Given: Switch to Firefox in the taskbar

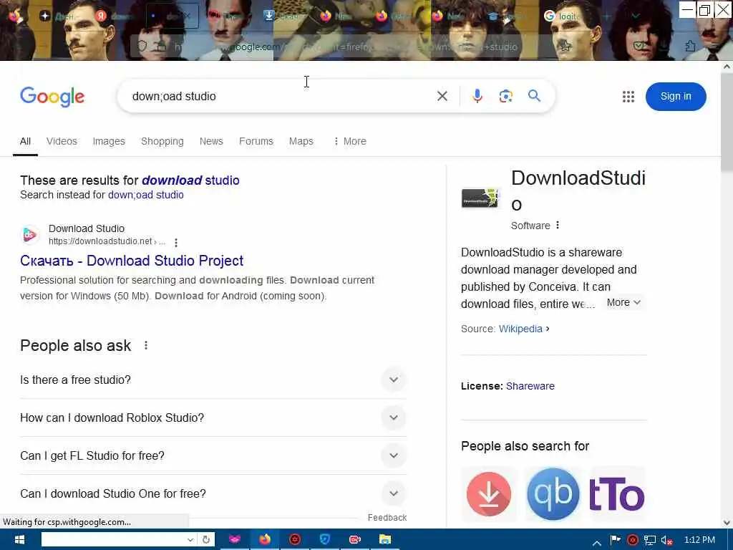Looking at the screenshot, I should [x=265, y=539].
